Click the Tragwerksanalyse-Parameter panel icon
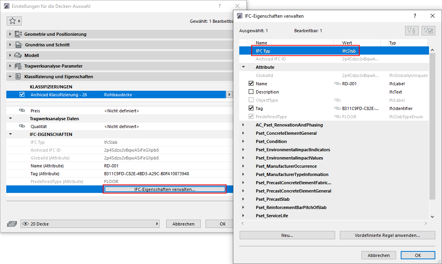 18,66
